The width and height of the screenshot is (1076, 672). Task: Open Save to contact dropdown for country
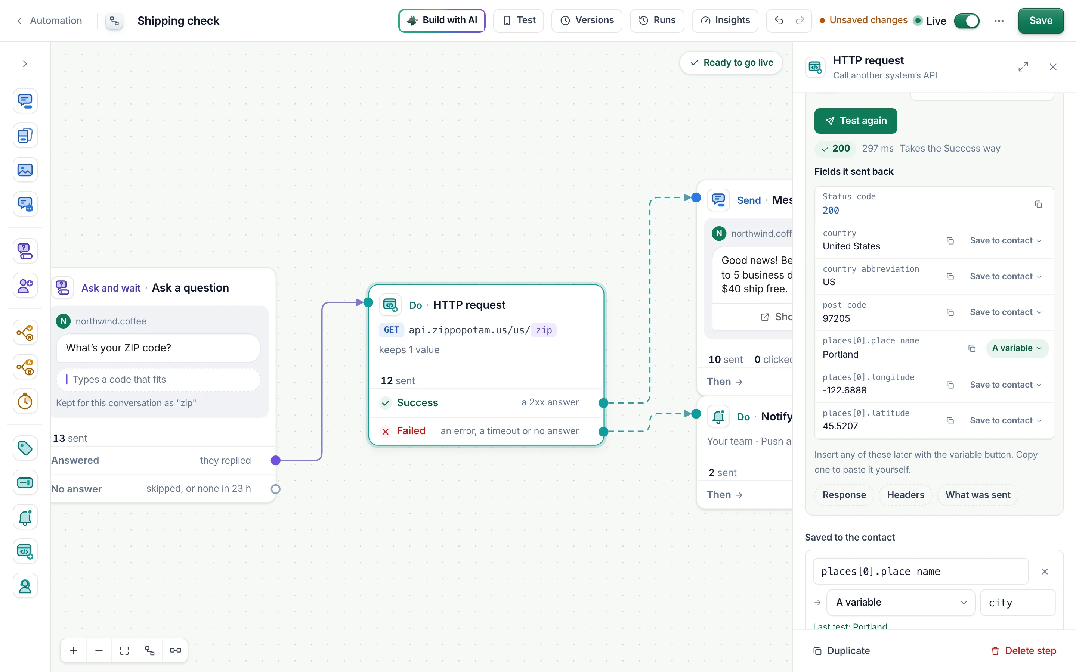[x=1005, y=240]
